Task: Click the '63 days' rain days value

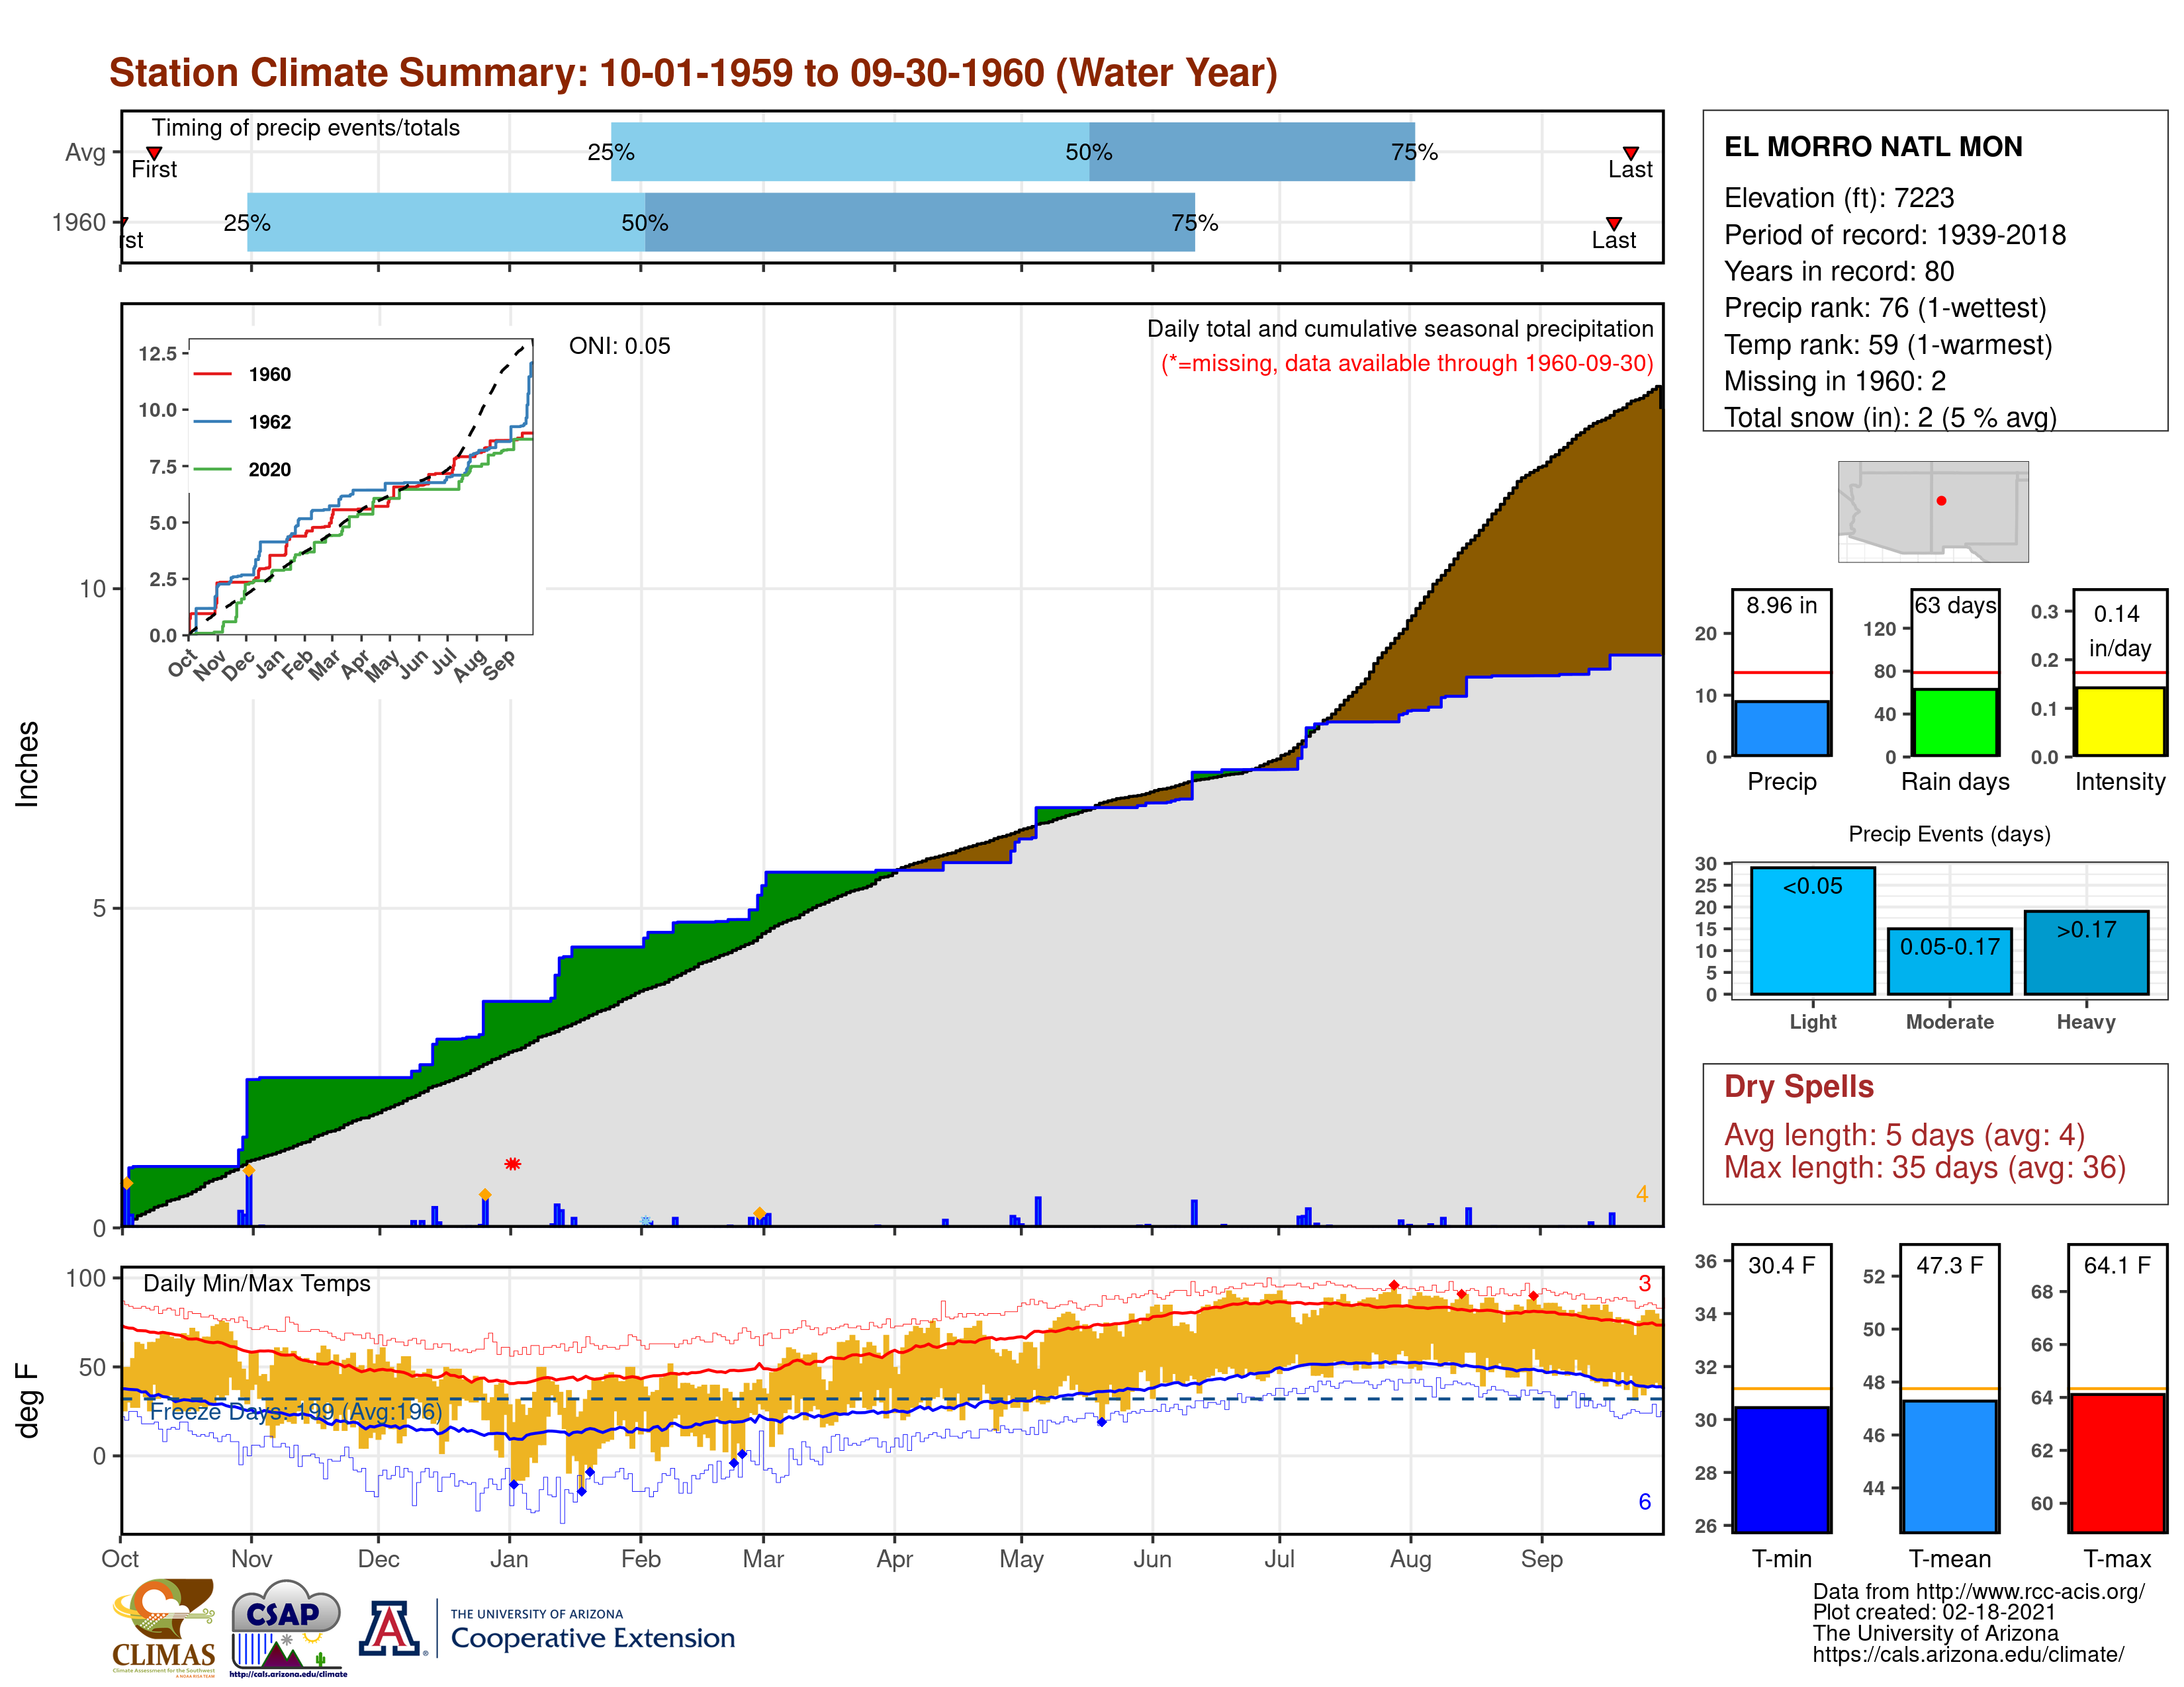Action: point(1955,605)
